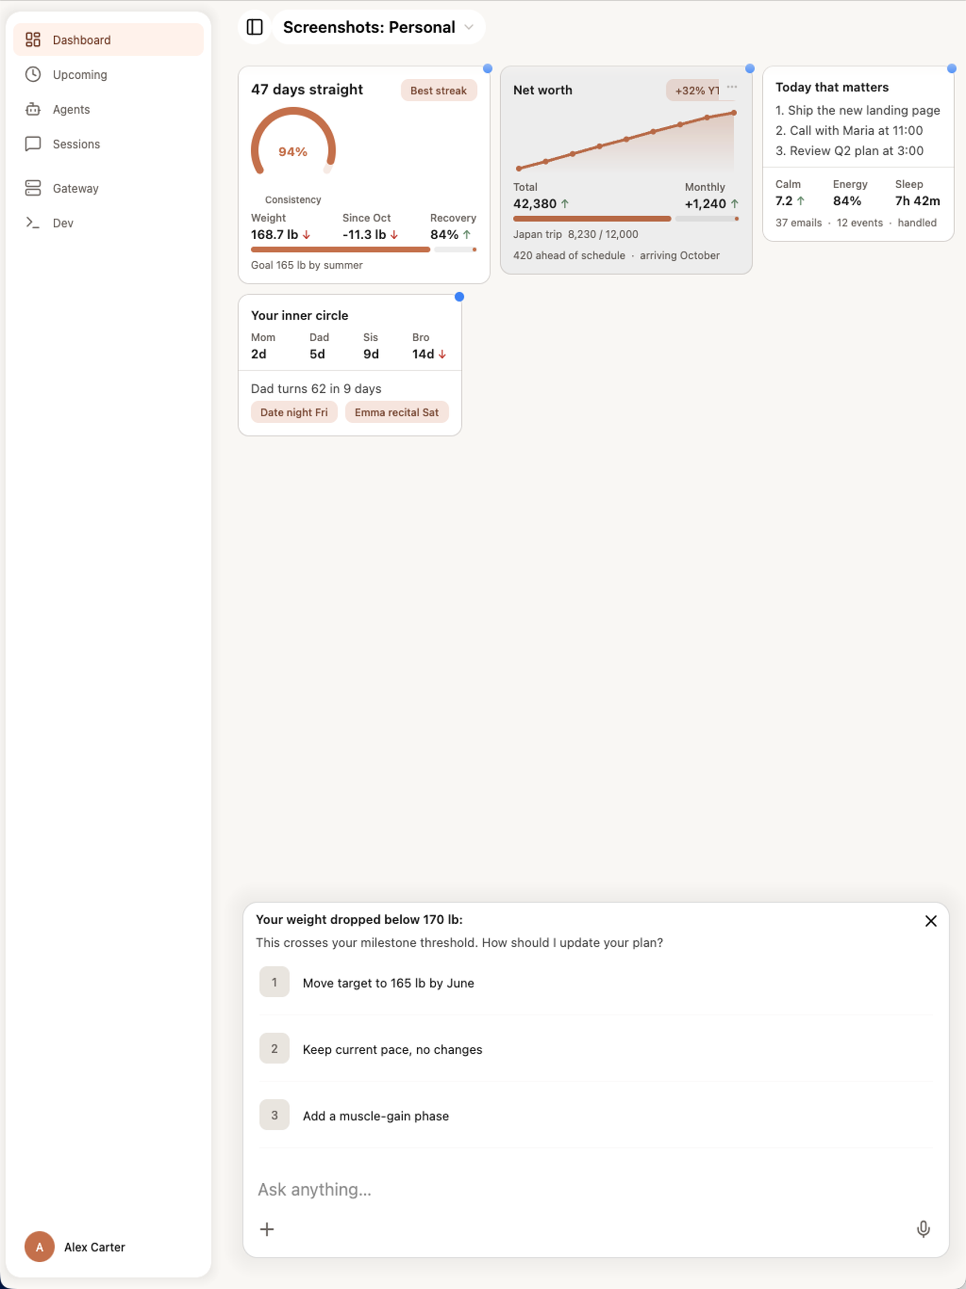This screenshot has width=966, height=1289.
Task: Open Alex Carter profile avatar
Action: coord(40,1247)
